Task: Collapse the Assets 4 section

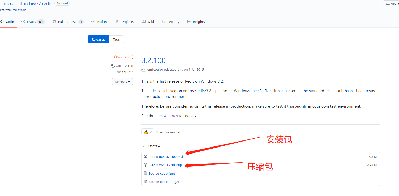Action: point(151,146)
